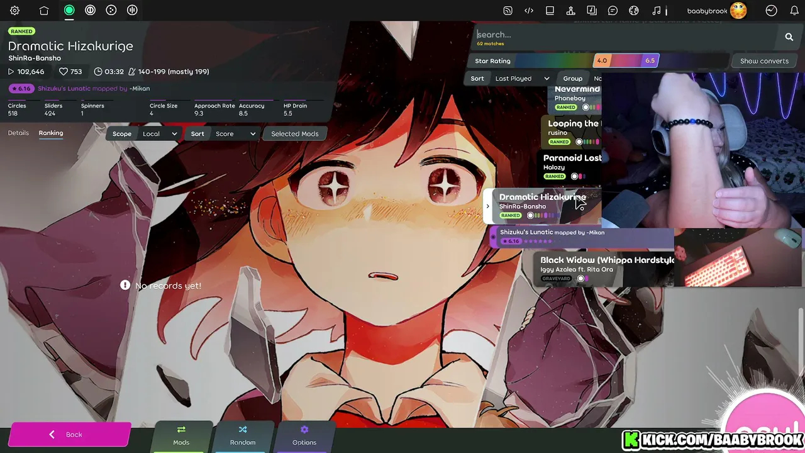The width and height of the screenshot is (805, 453).
Task: Open the wiki book icon
Action: tap(550, 11)
